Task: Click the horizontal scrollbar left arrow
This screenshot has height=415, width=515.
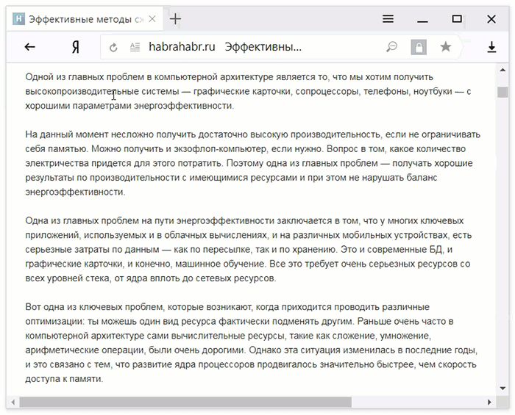Action: (x=13, y=402)
